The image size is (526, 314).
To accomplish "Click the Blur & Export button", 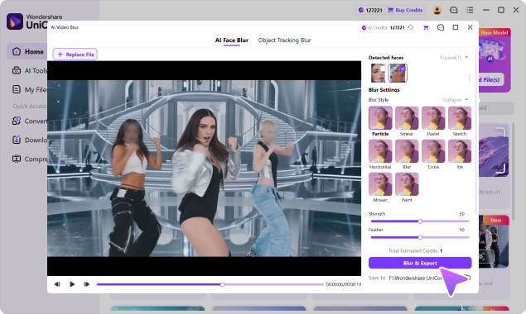I will point(420,263).
